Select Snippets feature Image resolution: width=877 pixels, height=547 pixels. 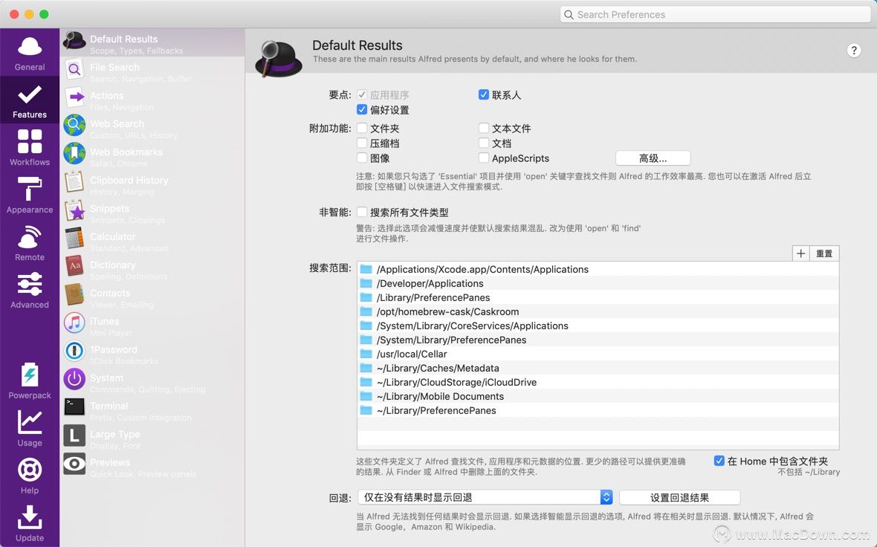click(152, 212)
